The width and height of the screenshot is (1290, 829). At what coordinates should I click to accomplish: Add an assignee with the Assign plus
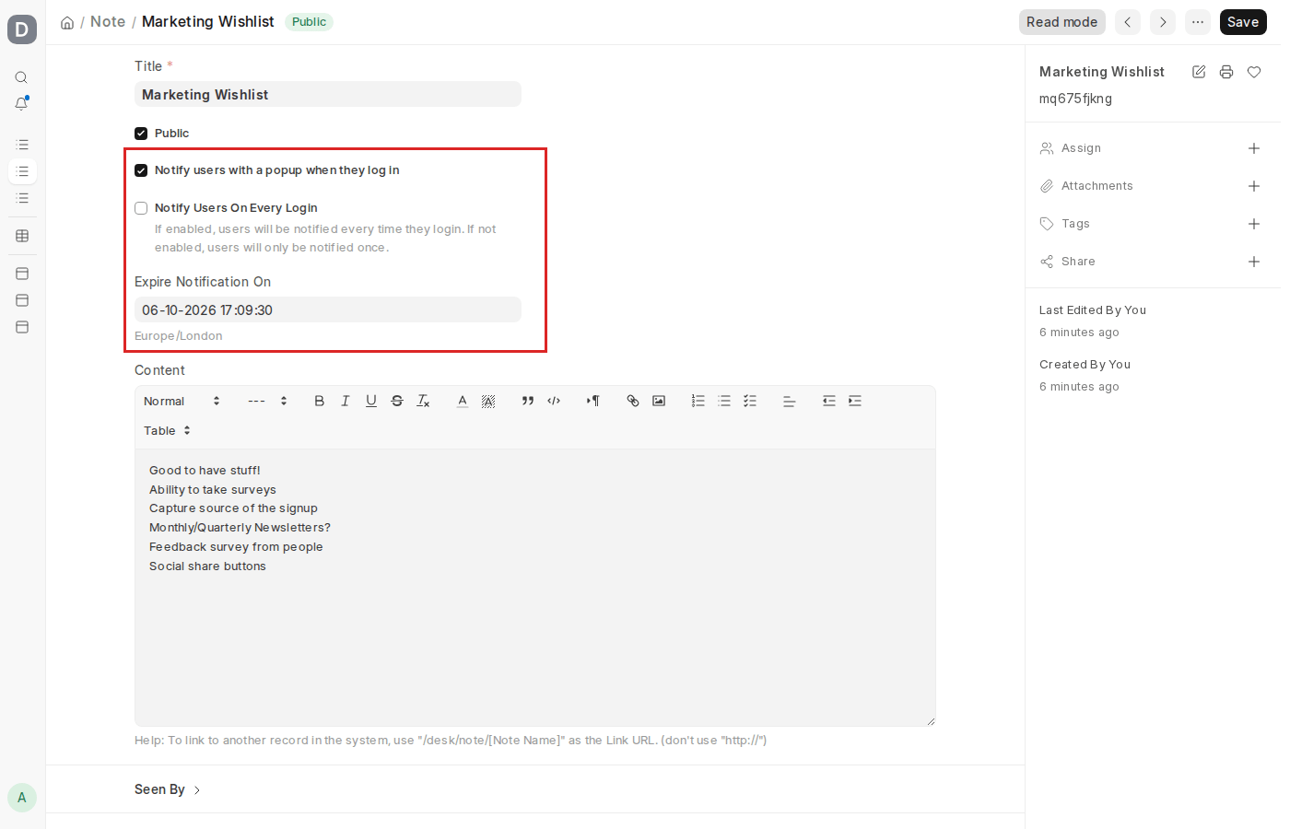coord(1254,148)
